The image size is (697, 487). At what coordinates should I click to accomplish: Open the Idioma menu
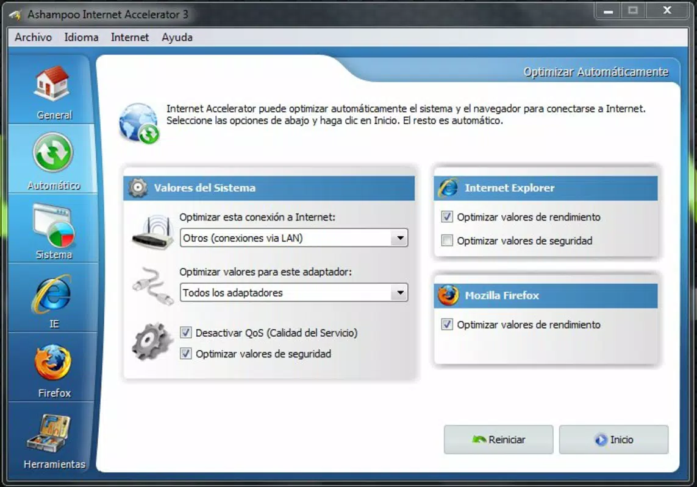click(x=81, y=37)
